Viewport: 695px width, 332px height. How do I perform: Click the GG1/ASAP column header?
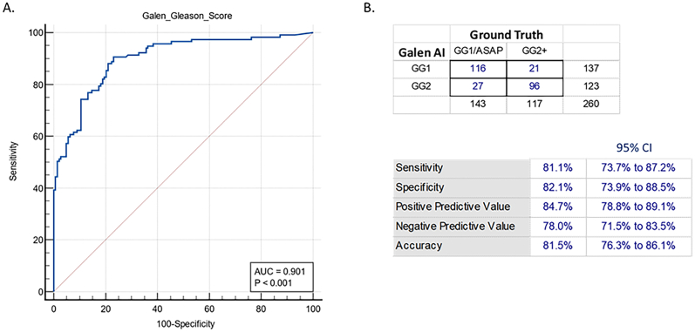(x=479, y=52)
